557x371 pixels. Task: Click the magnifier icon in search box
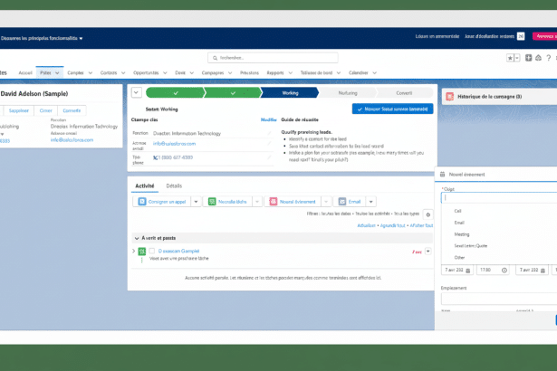215,58
